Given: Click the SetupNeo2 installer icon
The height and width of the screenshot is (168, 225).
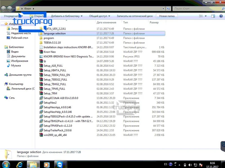Looking at the screenshot, I should [41, 102].
